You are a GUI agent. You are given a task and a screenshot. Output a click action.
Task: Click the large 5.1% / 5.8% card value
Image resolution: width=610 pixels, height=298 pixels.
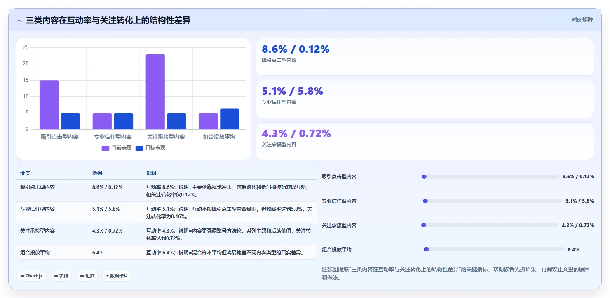(x=292, y=91)
